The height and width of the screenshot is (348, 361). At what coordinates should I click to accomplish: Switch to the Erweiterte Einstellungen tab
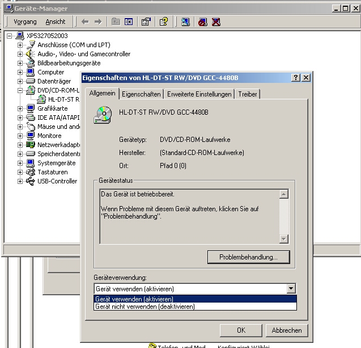click(x=199, y=94)
